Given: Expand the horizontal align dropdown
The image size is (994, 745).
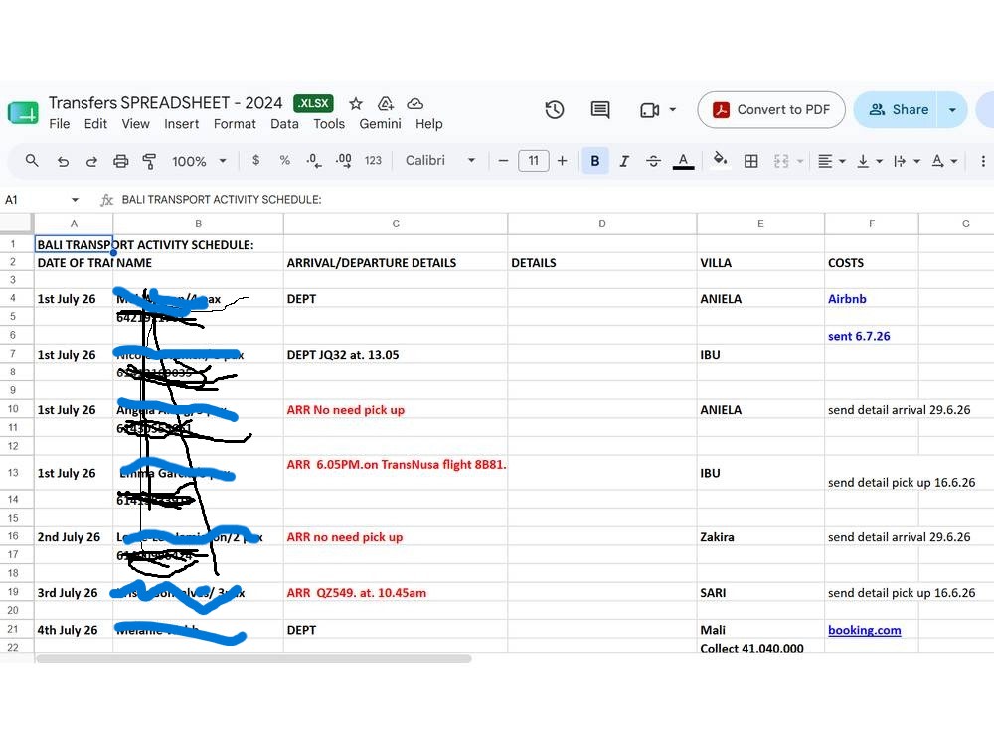Looking at the screenshot, I should tap(843, 162).
